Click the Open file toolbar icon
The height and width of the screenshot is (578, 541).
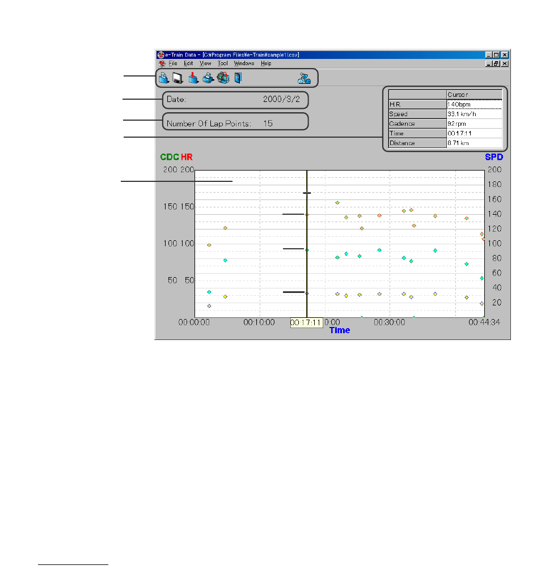(164, 78)
